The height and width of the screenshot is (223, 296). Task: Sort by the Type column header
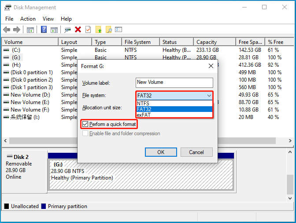point(107,42)
